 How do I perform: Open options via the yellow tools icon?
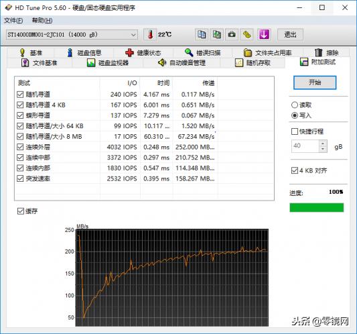click(x=246, y=35)
